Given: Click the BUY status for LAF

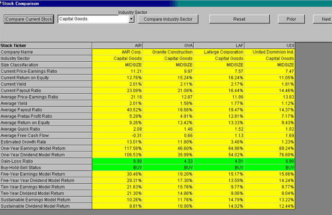Looking at the screenshot, I should (219, 168).
